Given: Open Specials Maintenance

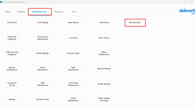Looking at the screenshot, I should [12, 69].
